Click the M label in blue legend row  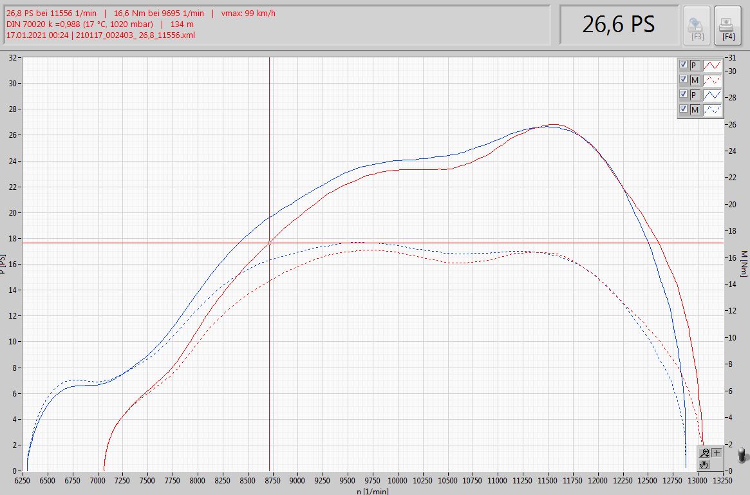point(694,110)
